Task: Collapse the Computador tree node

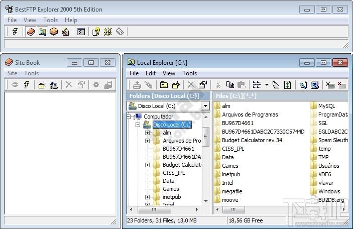Action: tap(129, 117)
